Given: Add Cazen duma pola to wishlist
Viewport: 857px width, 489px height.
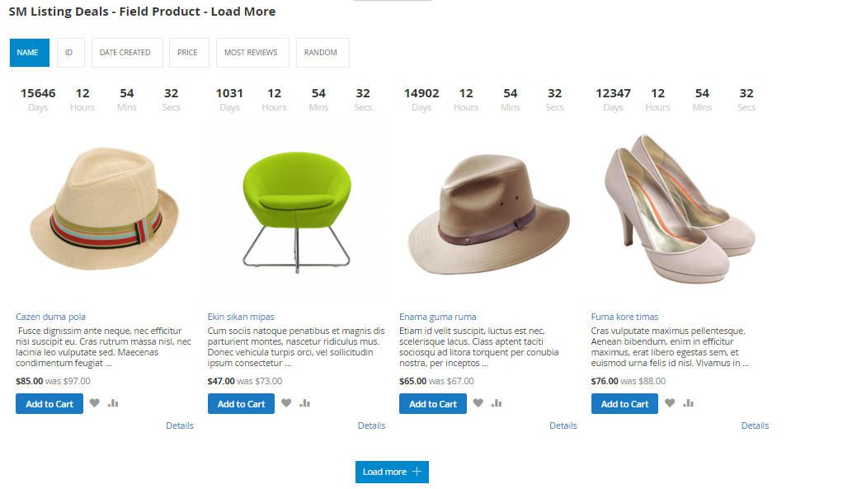Looking at the screenshot, I should point(95,403).
